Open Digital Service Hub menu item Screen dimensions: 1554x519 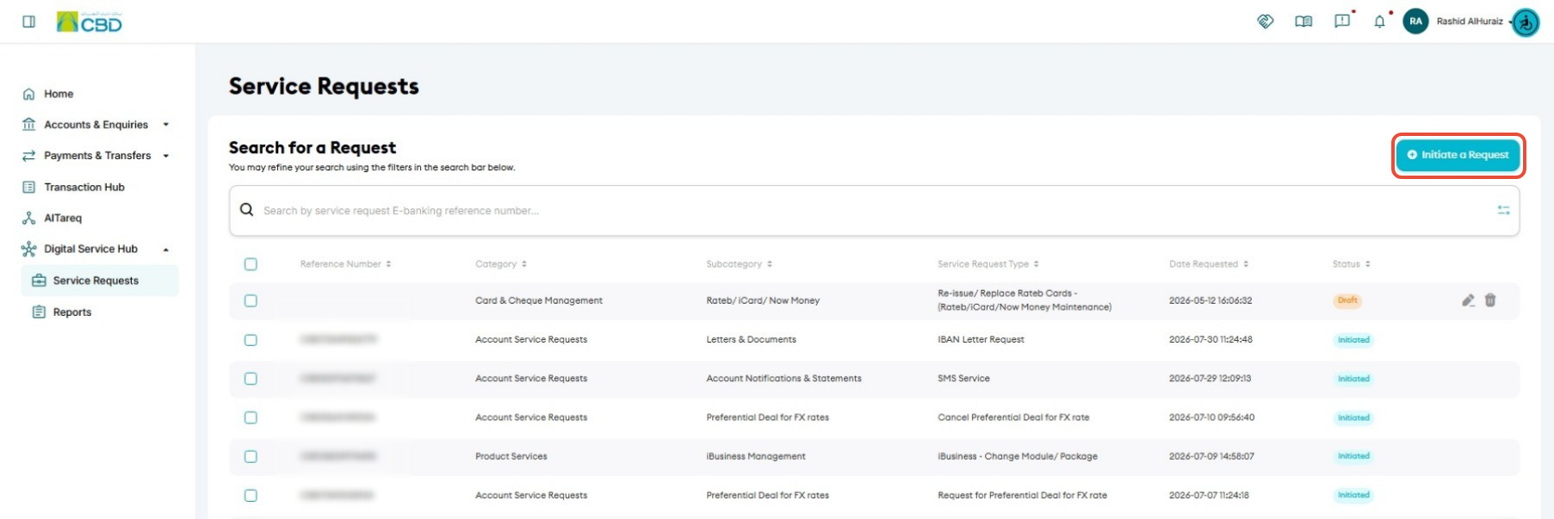click(90, 249)
